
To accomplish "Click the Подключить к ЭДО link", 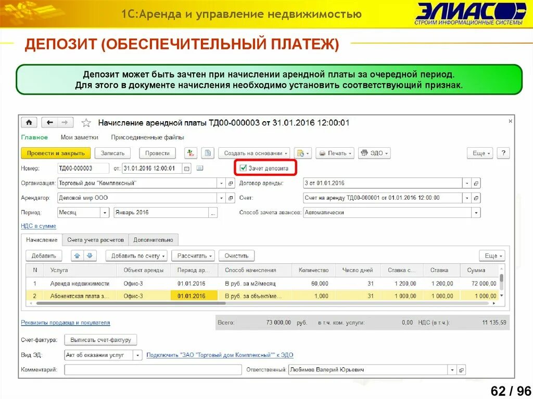I will pyautogui.click(x=220, y=355).
